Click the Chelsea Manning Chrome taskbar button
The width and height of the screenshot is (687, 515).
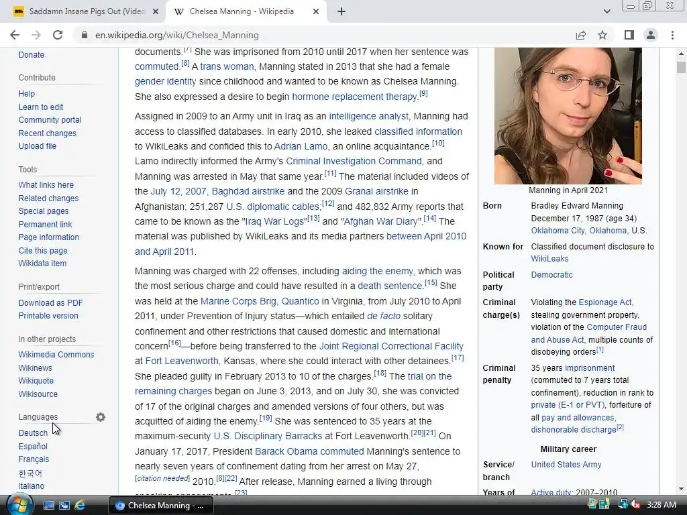point(161,506)
